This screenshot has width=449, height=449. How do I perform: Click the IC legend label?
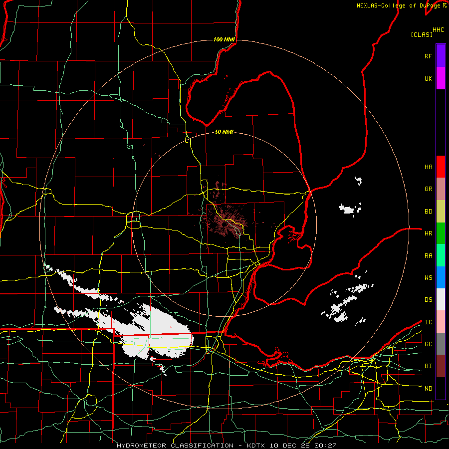(x=428, y=322)
